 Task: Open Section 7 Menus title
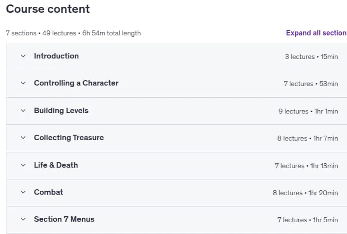pos(64,219)
